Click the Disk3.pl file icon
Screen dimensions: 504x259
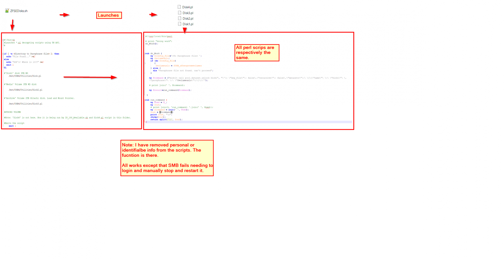[x=180, y=13]
